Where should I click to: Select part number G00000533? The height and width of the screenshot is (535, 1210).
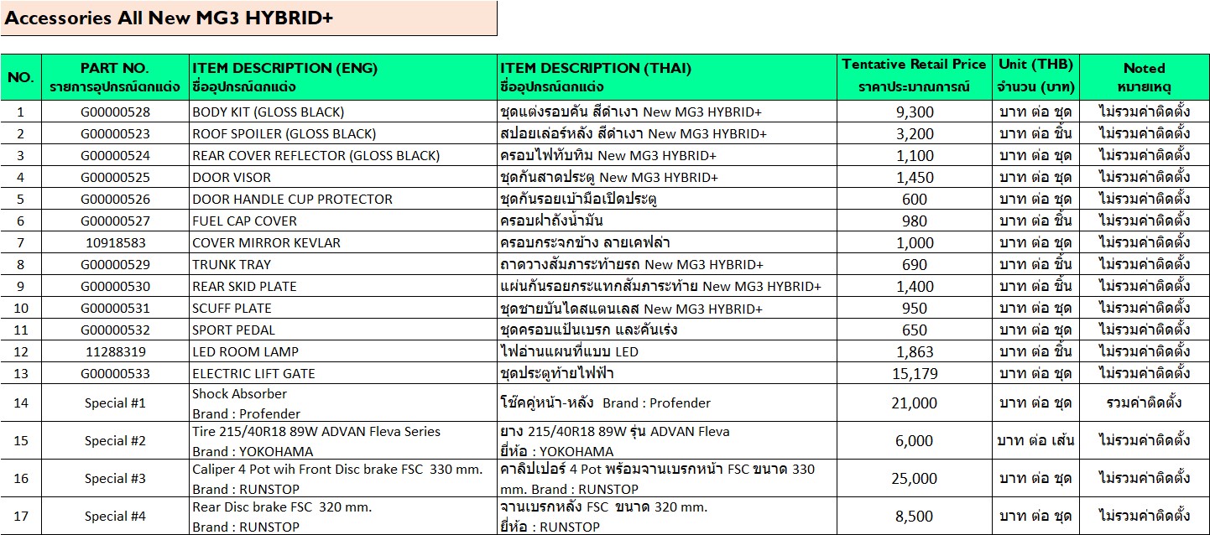point(115,373)
